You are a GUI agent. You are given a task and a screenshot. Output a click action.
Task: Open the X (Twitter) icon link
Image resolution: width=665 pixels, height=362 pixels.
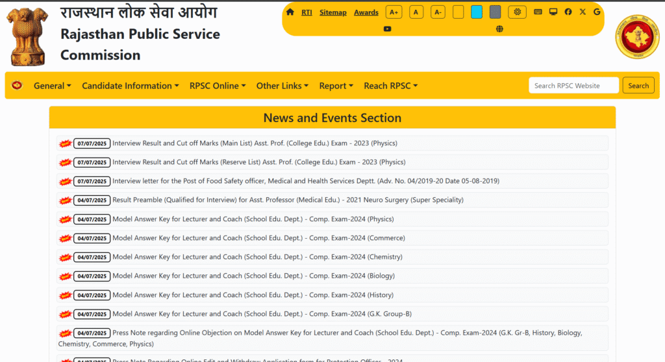point(583,12)
